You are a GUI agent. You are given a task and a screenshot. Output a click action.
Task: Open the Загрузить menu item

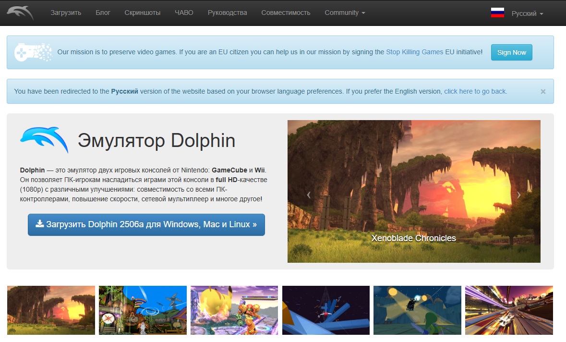tap(66, 12)
